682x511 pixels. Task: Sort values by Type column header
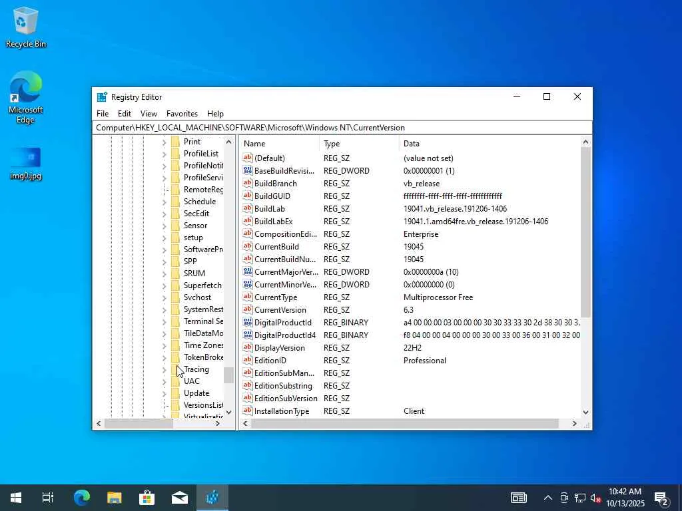pos(359,144)
